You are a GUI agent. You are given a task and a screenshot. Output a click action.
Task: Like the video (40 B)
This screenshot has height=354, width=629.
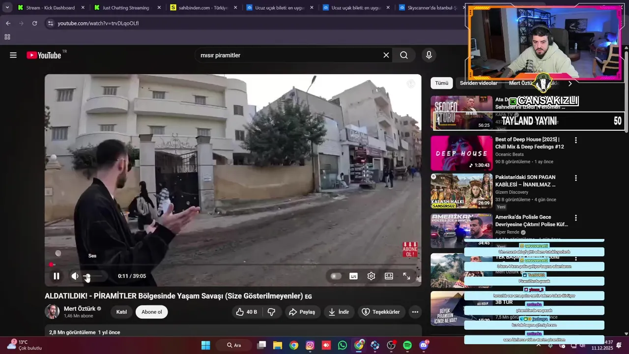(x=247, y=312)
